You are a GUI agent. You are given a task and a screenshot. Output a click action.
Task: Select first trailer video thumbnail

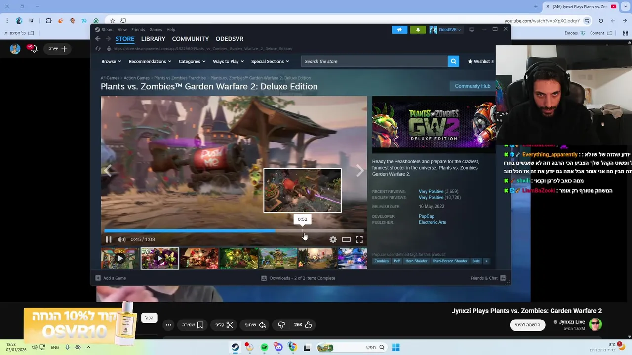click(120, 258)
